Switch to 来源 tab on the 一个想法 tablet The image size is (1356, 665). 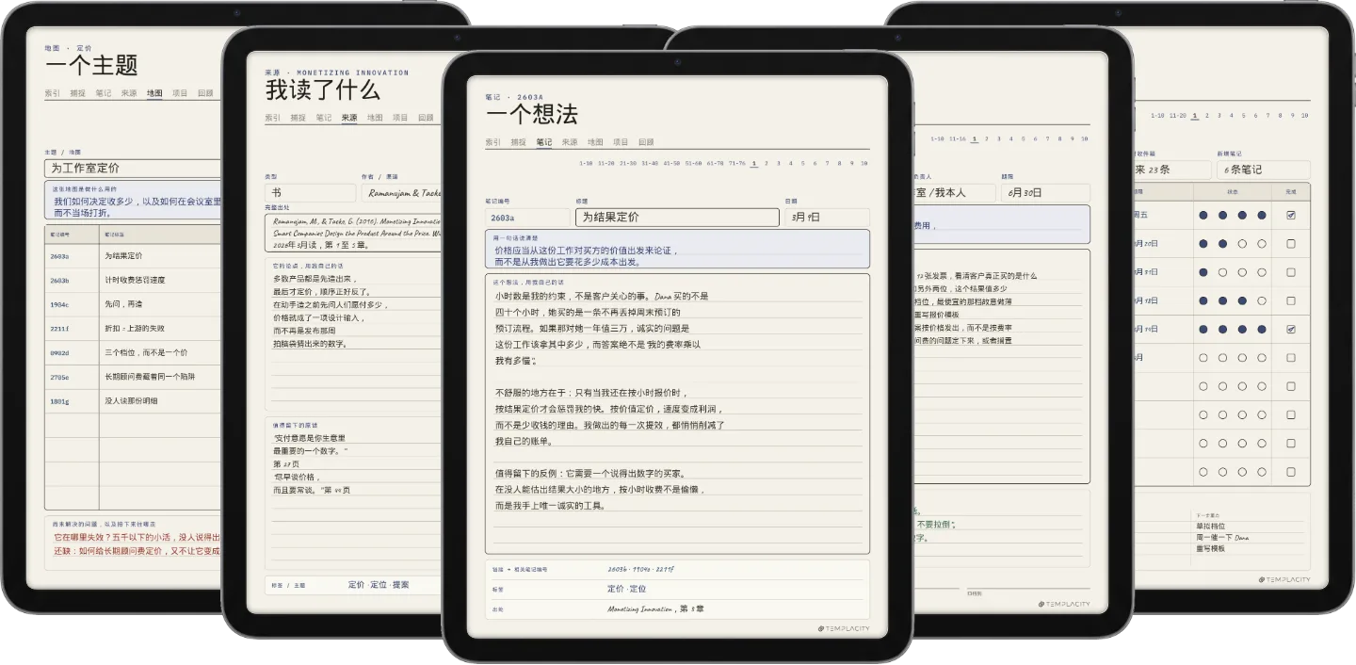pyautogui.click(x=570, y=142)
